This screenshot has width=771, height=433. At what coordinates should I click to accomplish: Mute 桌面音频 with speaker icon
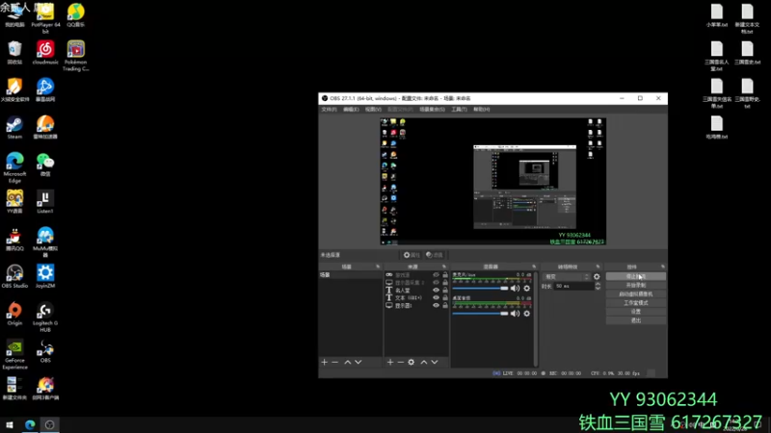click(515, 314)
